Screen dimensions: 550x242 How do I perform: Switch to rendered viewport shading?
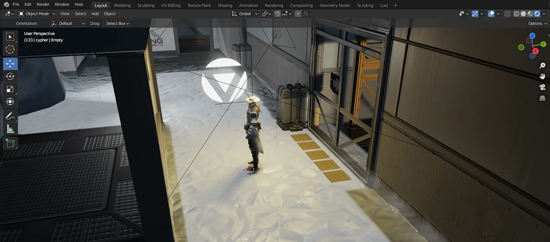point(537,14)
